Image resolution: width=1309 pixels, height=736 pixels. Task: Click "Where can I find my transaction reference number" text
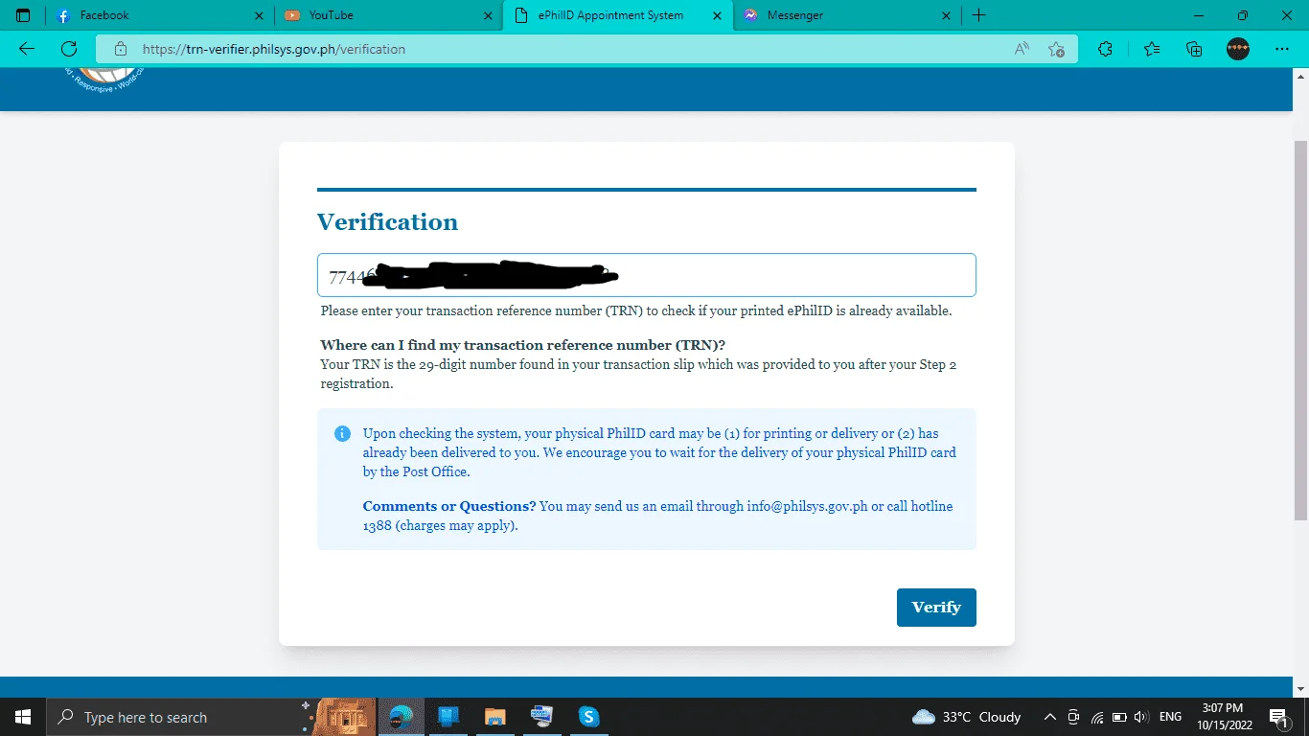[523, 345]
